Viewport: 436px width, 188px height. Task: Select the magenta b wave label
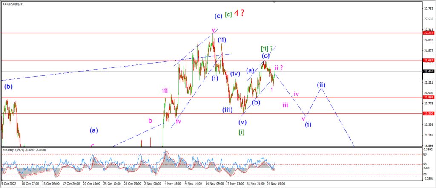150,121
